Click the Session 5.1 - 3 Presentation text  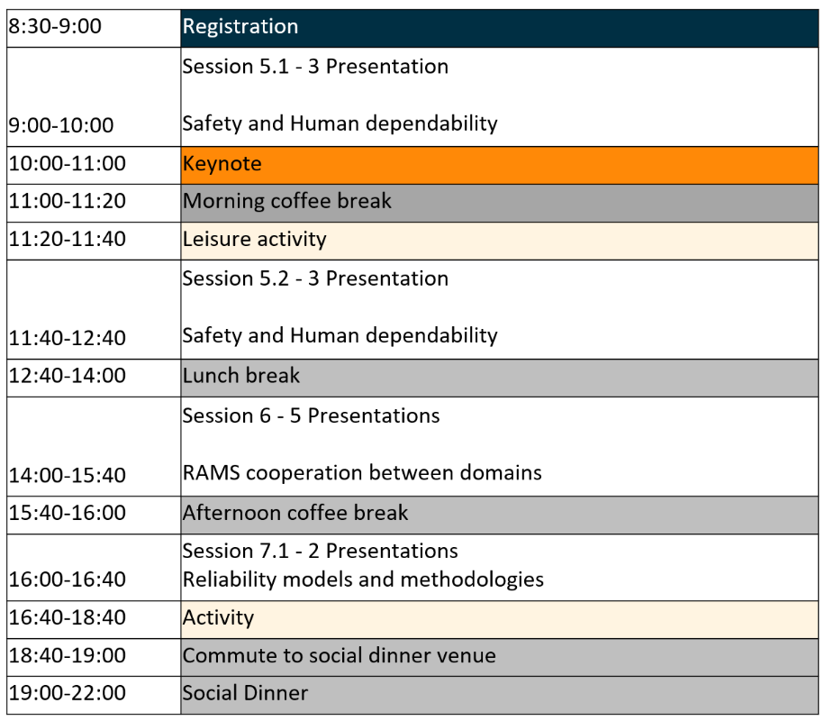coord(315,67)
